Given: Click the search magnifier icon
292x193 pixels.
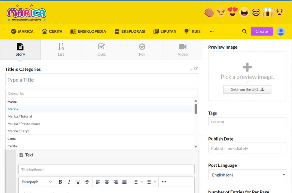Looking at the screenshot, I should click(x=244, y=31).
